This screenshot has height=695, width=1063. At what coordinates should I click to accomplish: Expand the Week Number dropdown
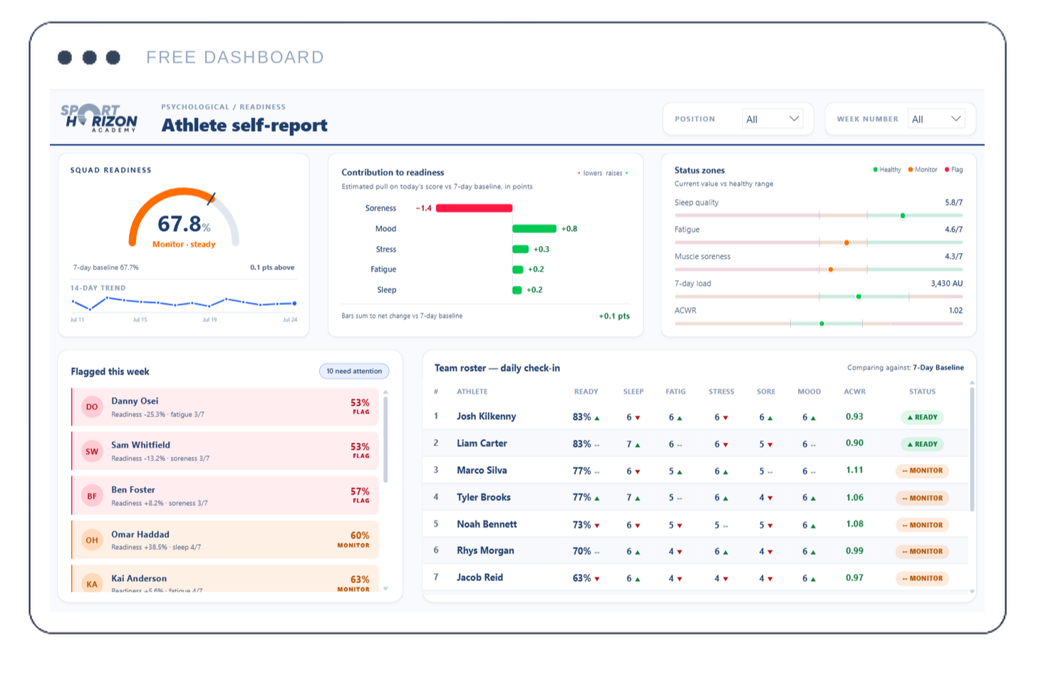click(936, 119)
